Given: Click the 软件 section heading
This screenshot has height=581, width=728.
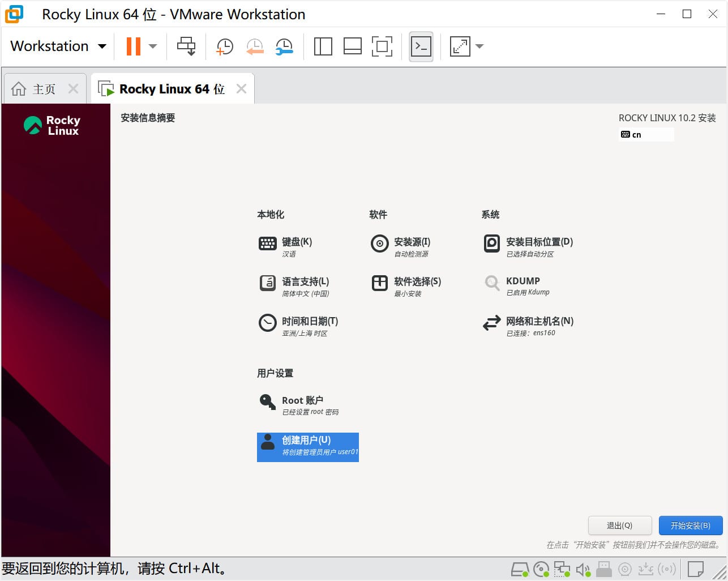Looking at the screenshot, I should click(378, 215).
